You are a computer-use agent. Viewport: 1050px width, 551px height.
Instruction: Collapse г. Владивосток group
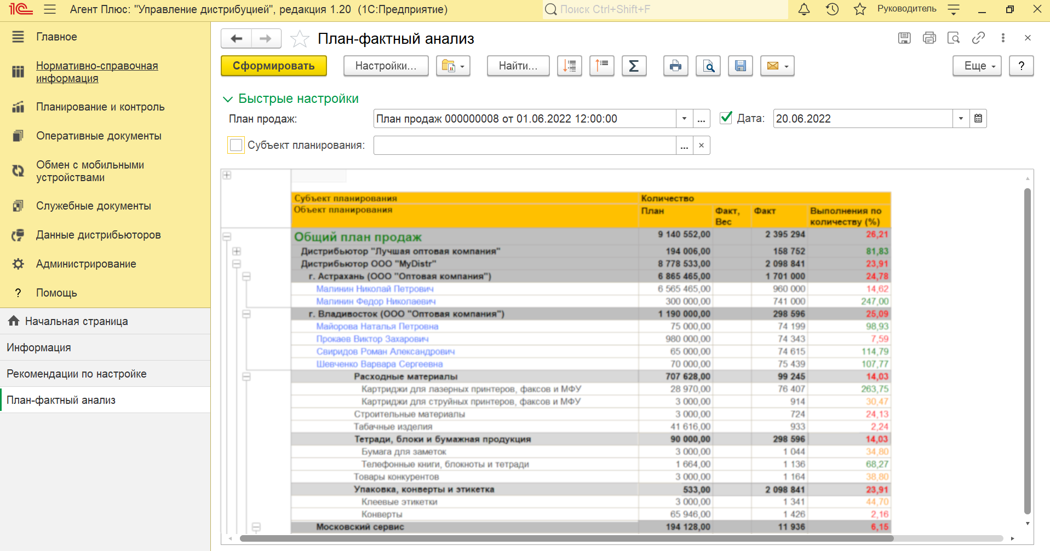[246, 314]
